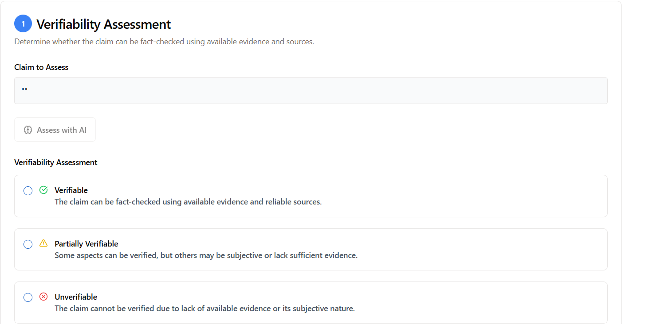This screenshot has width=661, height=324.
Task: Click the yellow warning triangle icon
Action: (43, 243)
